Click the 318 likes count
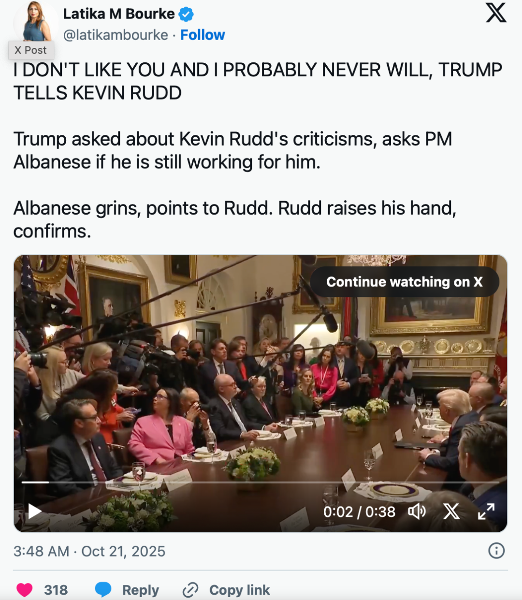 (x=56, y=590)
